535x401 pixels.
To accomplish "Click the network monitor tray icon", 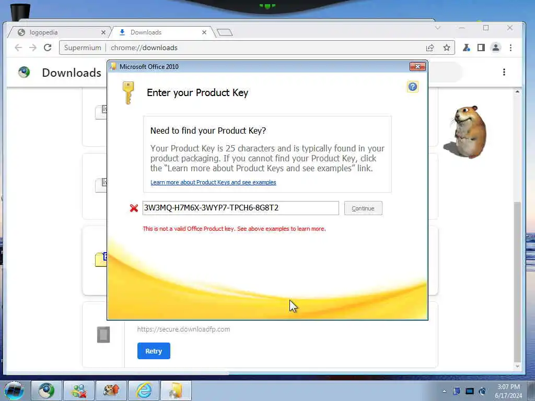I will 470,391.
